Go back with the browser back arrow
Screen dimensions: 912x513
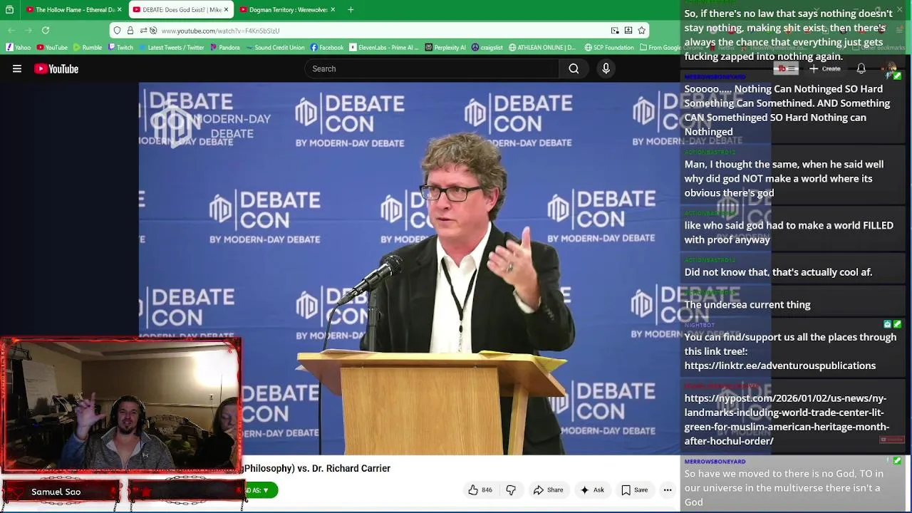tap(11, 31)
